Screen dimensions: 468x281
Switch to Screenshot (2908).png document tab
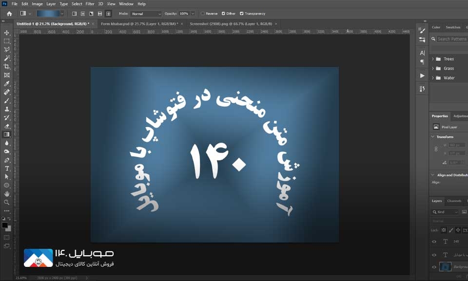point(231,24)
